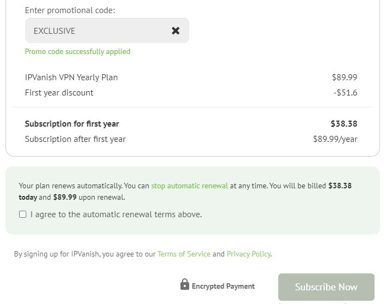
Task: Select the 'Enter promotional code:' label
Action: click(70, 10)
